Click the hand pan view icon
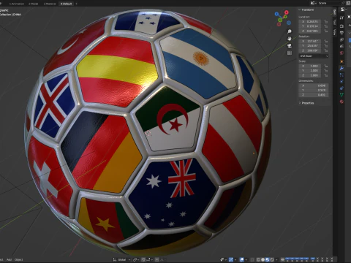Screen dimensions: 351x263 tap(290, 39)
